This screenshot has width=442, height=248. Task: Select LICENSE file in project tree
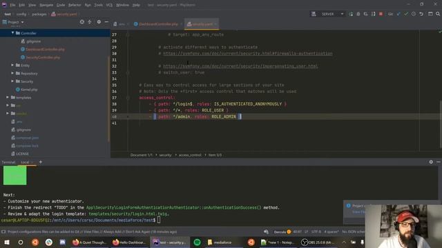click(22, 154)
